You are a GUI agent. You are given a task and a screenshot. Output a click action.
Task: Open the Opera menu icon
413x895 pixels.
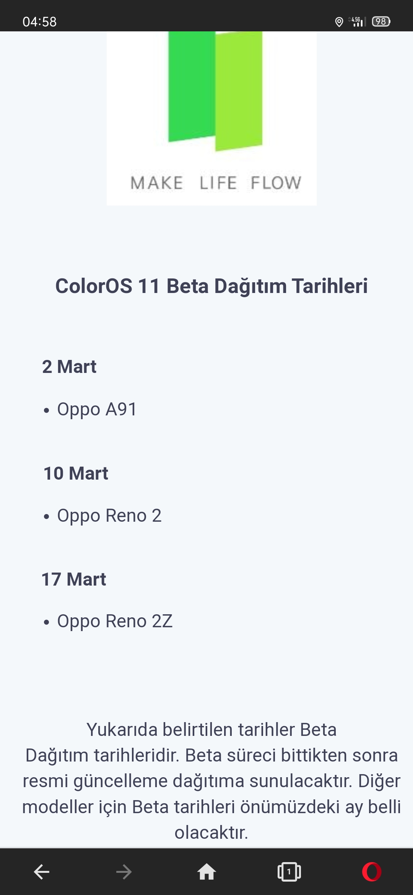tap(372, 872)
